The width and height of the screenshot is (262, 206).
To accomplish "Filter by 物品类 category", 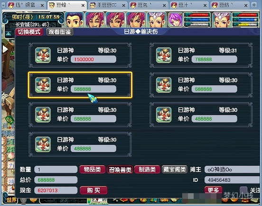I will point(92,170).
